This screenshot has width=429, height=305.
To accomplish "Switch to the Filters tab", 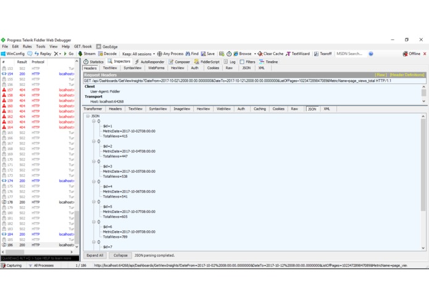I will point(248,62).
